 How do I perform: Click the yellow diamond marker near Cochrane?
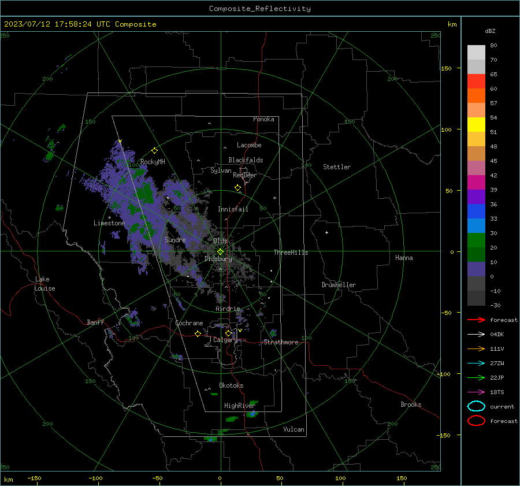pyautogui.click(x=198, y=333)
